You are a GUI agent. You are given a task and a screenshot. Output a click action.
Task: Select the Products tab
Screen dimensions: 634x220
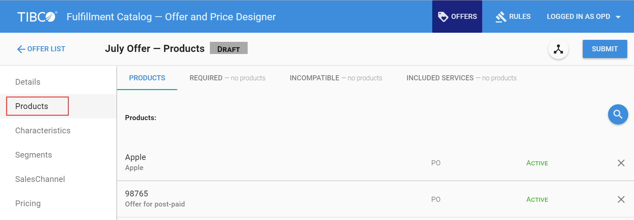pos(147,78)
